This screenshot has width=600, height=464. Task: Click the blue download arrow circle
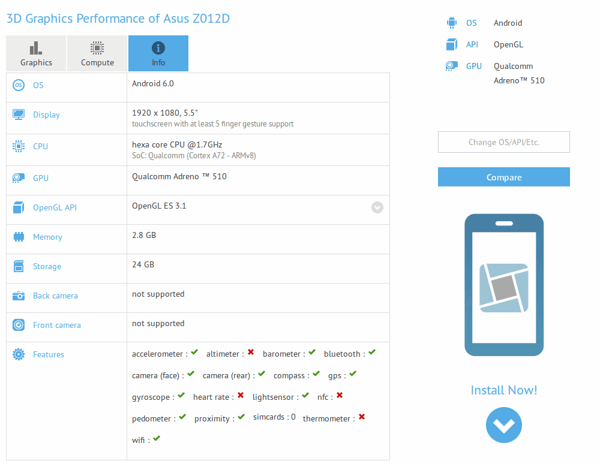click(503, 425)
